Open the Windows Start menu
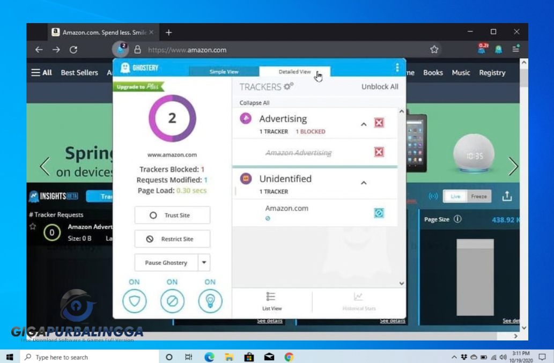Viewport: 554px width, 363px height. coord(10,357)
